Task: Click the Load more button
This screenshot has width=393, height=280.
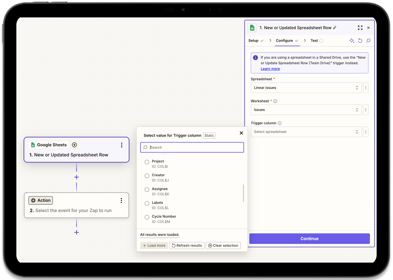Action: click(x=154, y=246)
